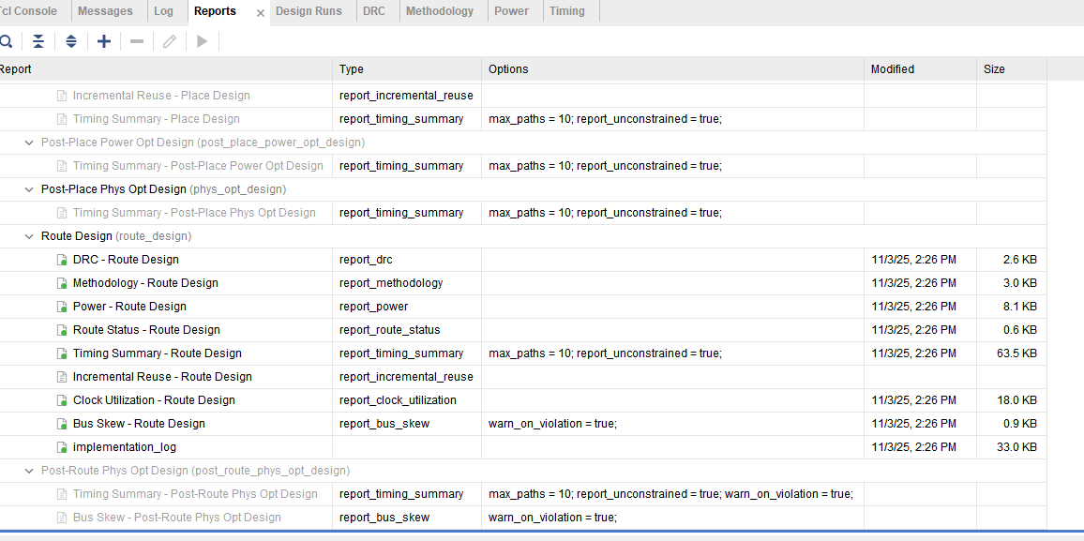Screen dimensions: 1084x541
Task: Select Bus Skew - Route Design report
Action: coord(139,424)
